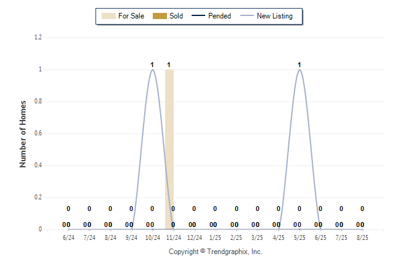The width and height of the screenshot is (398, 267).
Task: Click the 3/25 x-axis label
Action: (257, 237)
